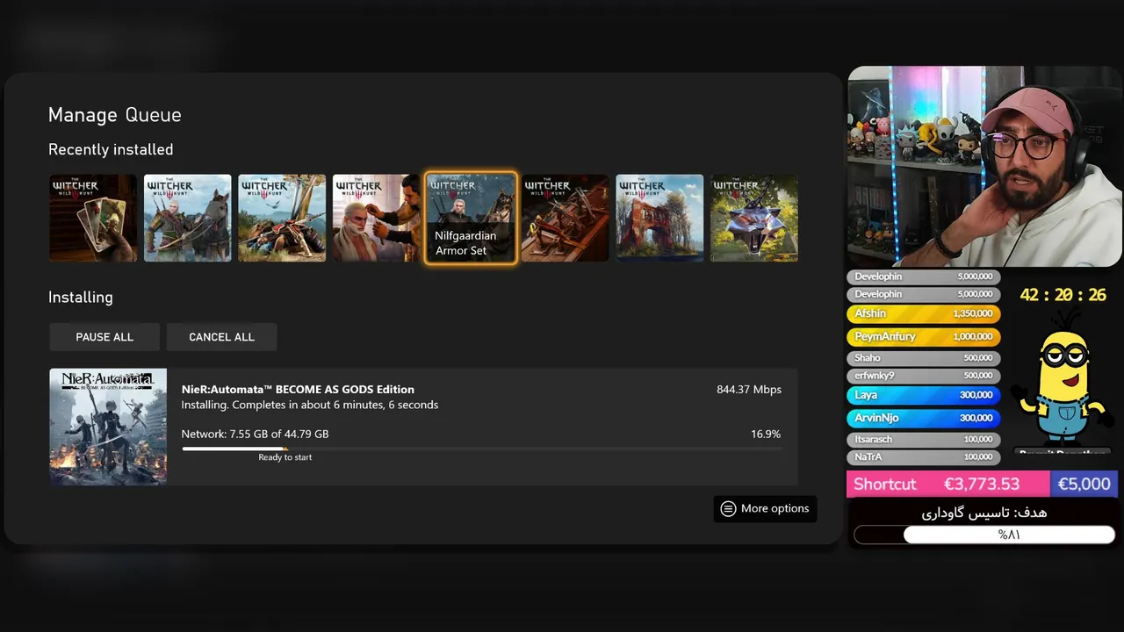Click the Shaho 500,000 donor row
The image size is (1124, 632).
point(923,357)
